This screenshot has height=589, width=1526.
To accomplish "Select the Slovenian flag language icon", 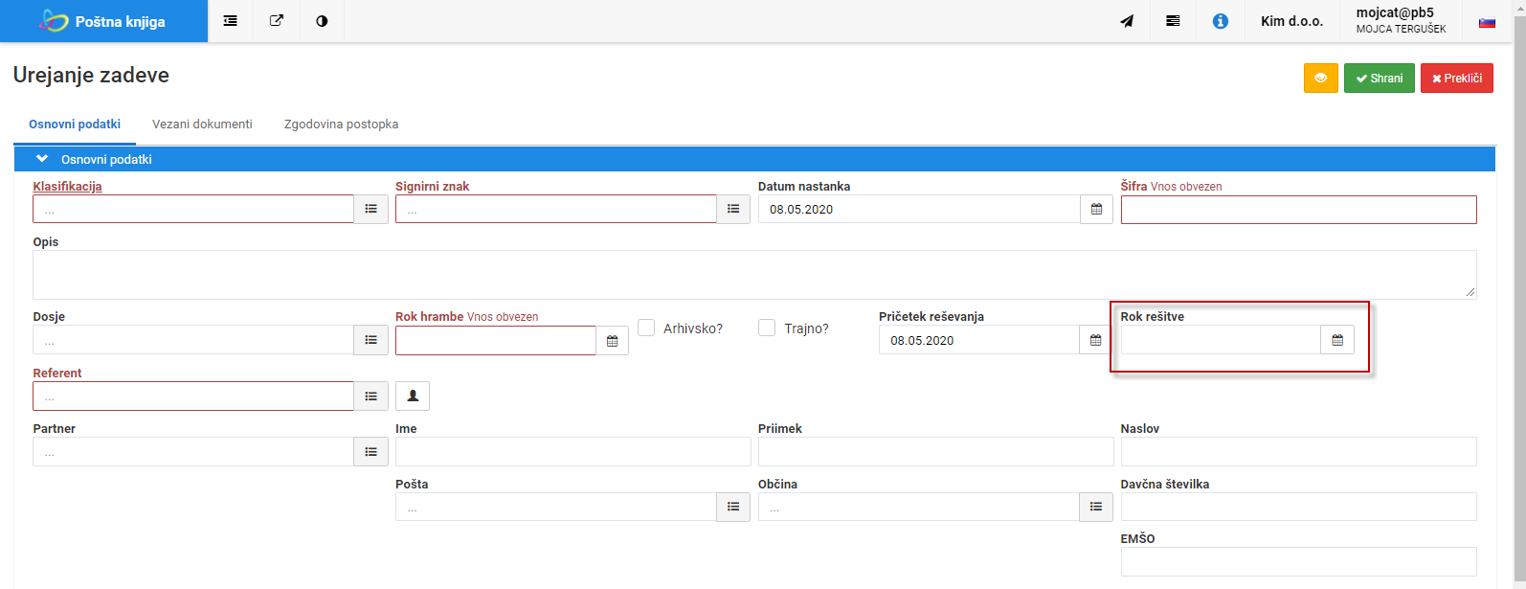I will [1487, 22].
